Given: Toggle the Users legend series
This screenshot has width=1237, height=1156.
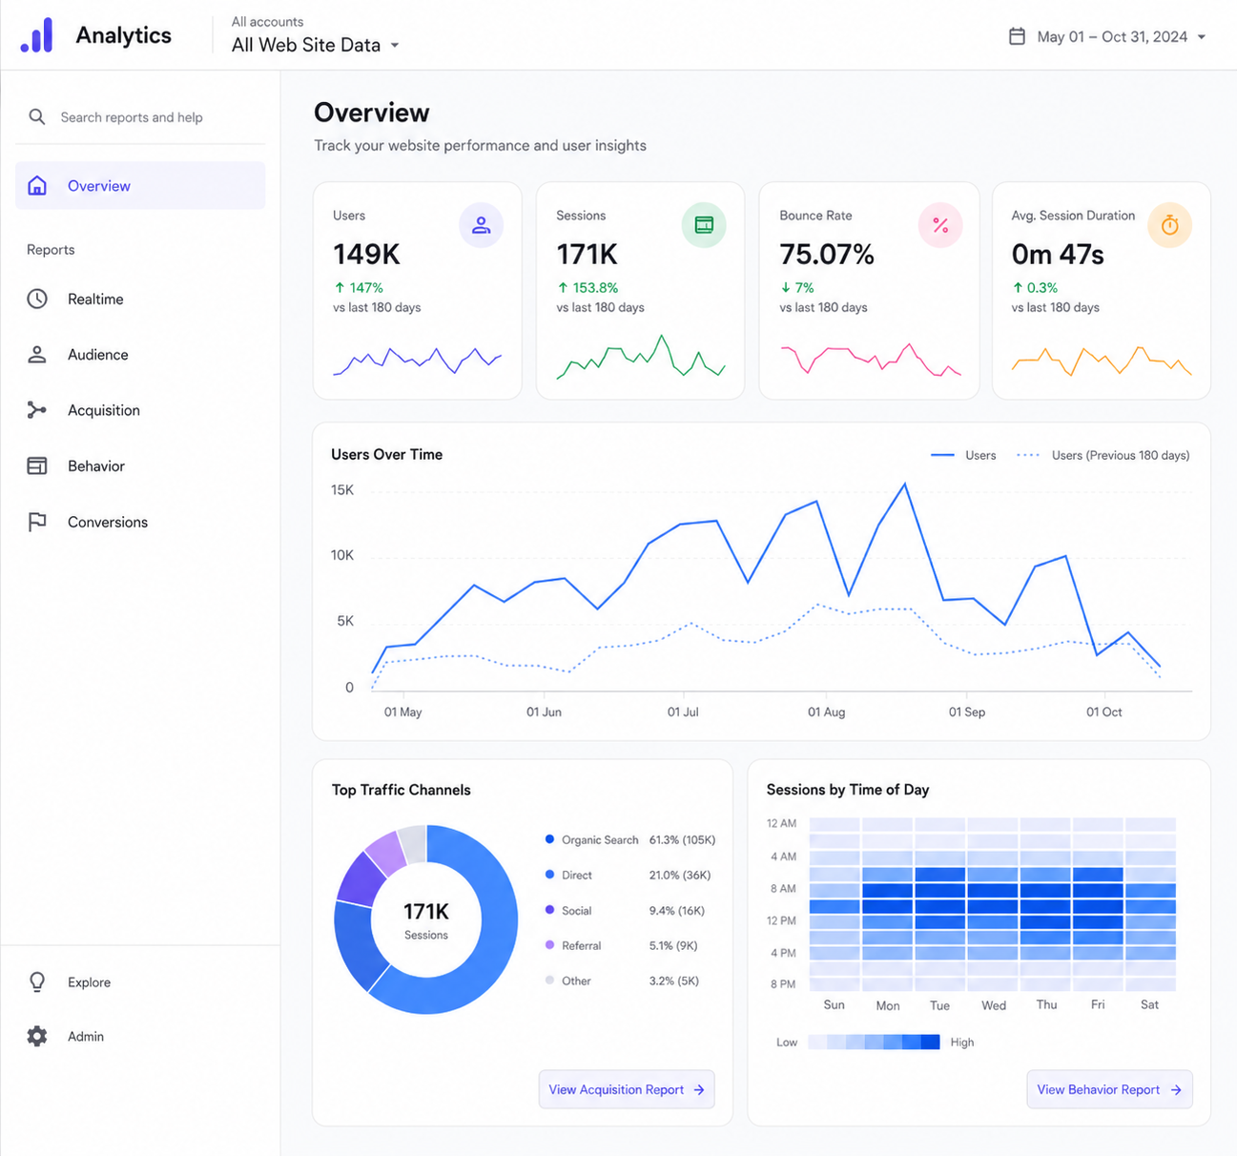Looking at the screenshot, I should [x=963, y=456].
